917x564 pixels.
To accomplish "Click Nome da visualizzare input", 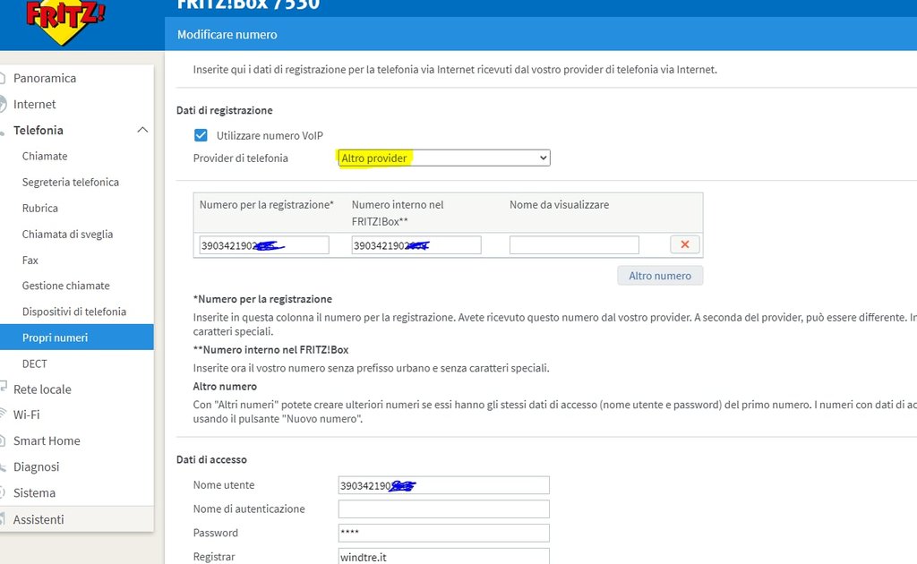I will (574, 245).
